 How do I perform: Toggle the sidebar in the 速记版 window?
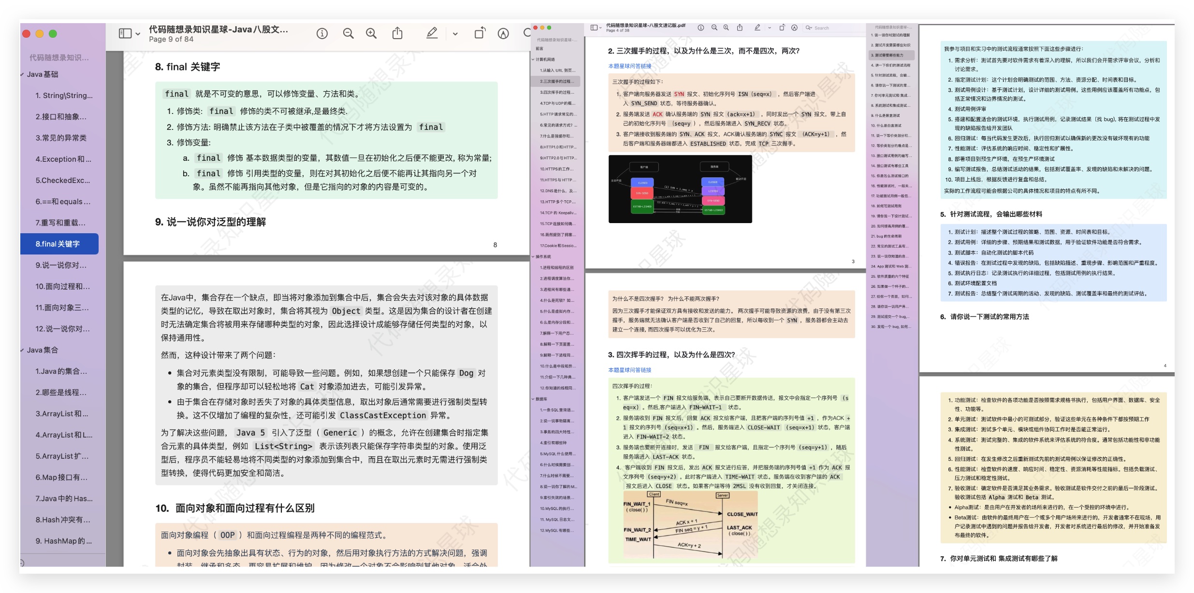coord(594,28)
